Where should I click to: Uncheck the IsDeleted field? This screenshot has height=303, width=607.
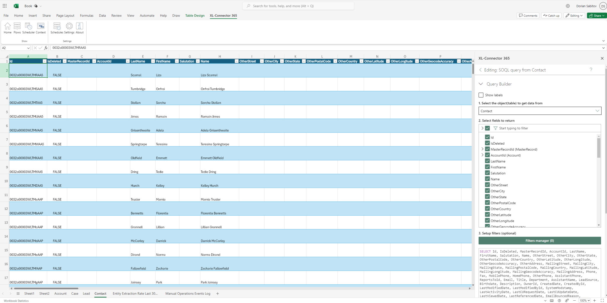tap(487, 143)
